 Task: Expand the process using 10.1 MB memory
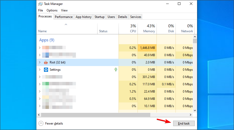[40, 106]
